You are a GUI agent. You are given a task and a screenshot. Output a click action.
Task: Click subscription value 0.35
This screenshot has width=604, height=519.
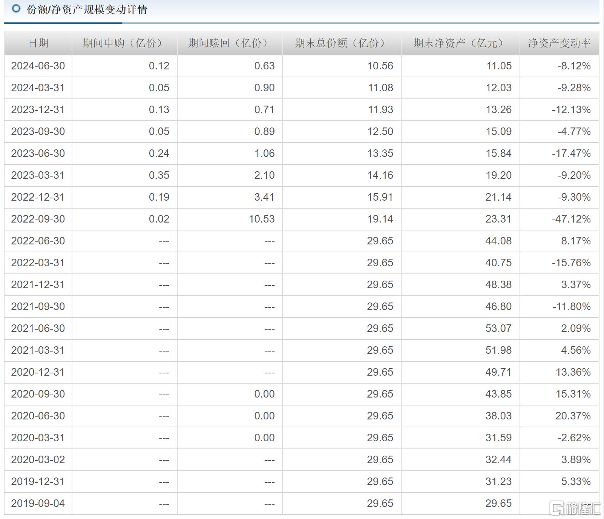coord(159,175)
